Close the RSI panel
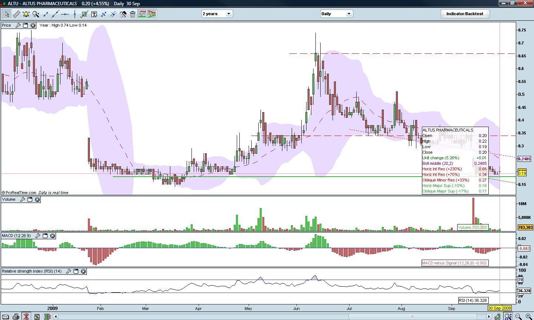 coord(83,271)
